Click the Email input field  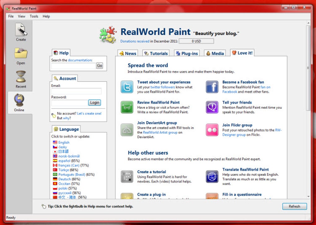(x=76, y=91)
